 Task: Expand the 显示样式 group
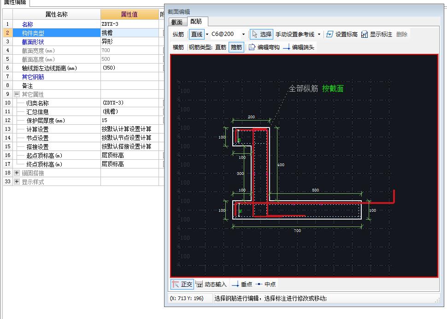click(x=17, y=181)
